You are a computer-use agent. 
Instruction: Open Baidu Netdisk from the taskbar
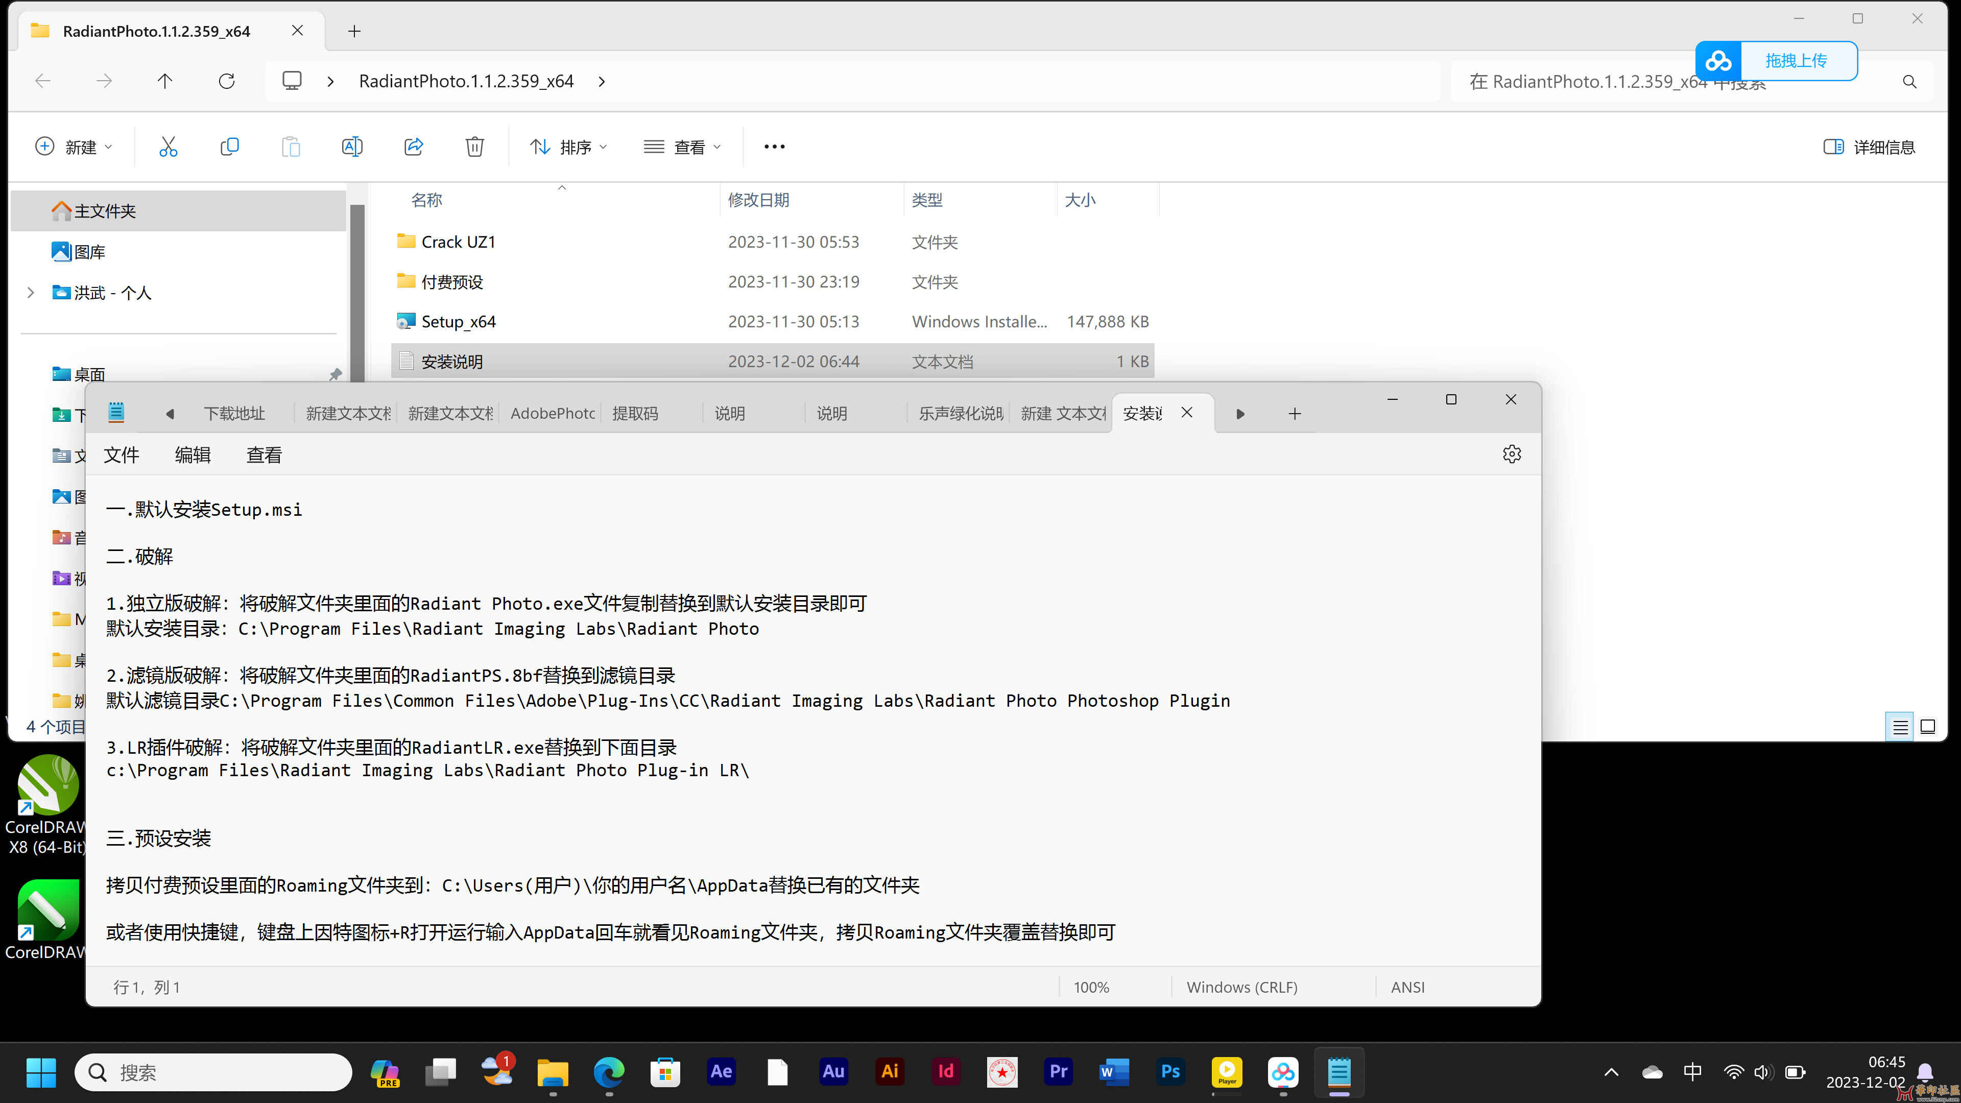coord(1283,1072)
